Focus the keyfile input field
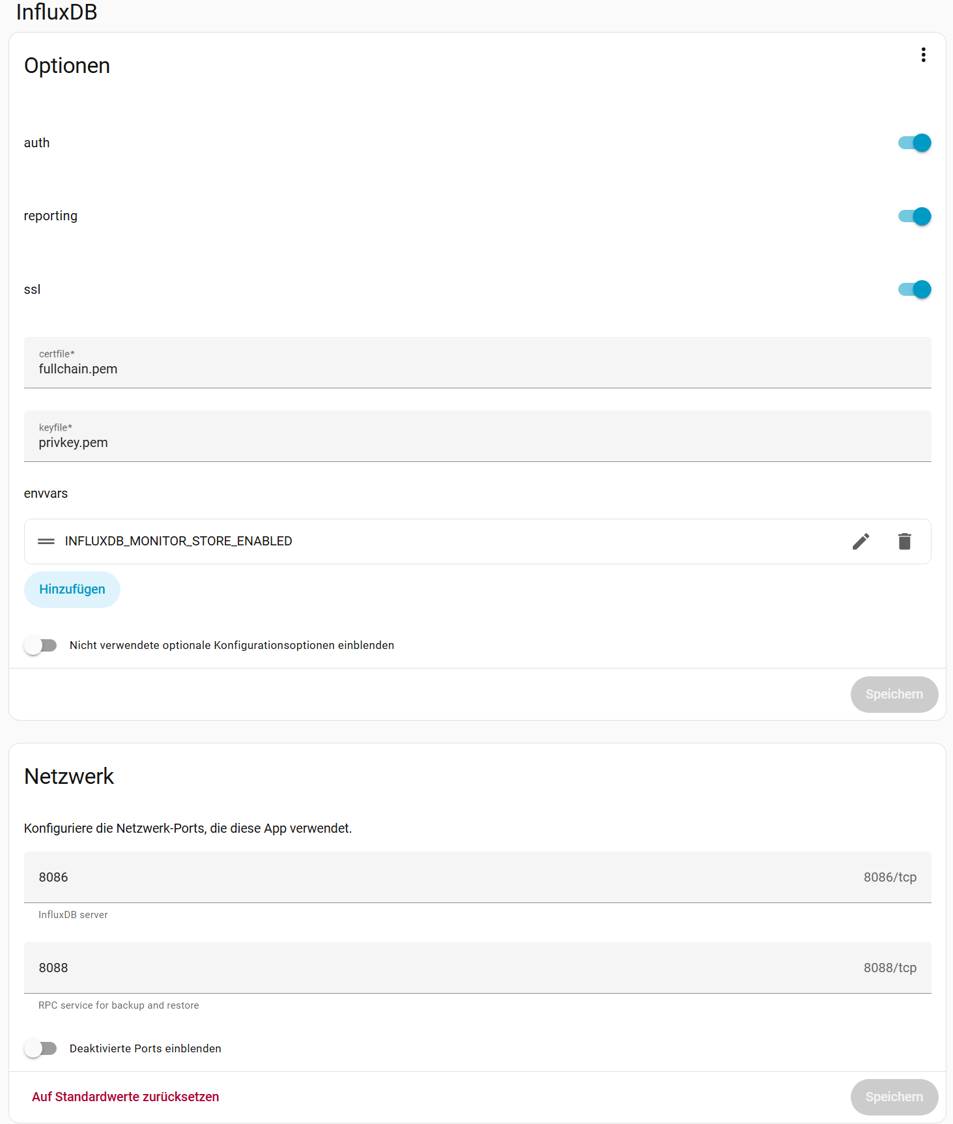953x1124 pixels. click(x=477, y=442)
